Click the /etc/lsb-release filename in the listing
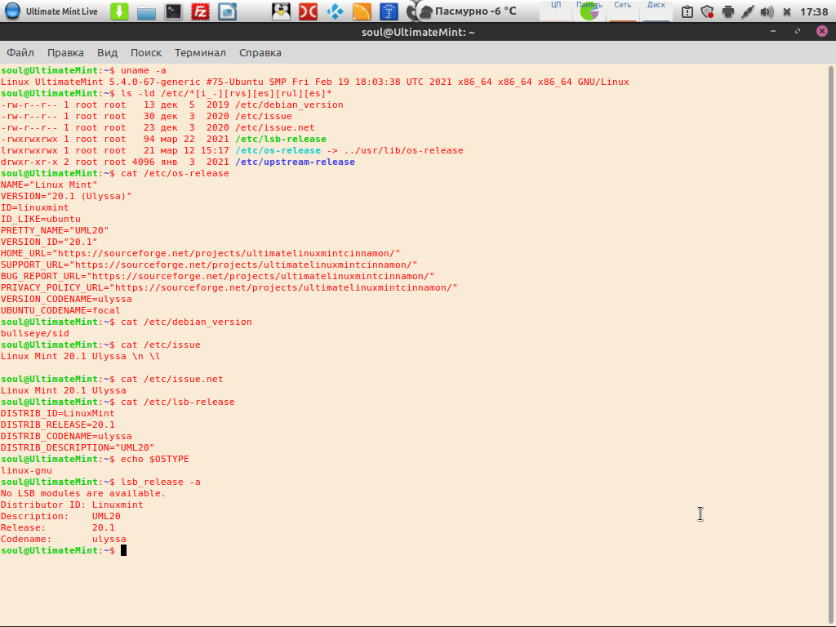Screen dimensions: 836x627 [281, 139]
